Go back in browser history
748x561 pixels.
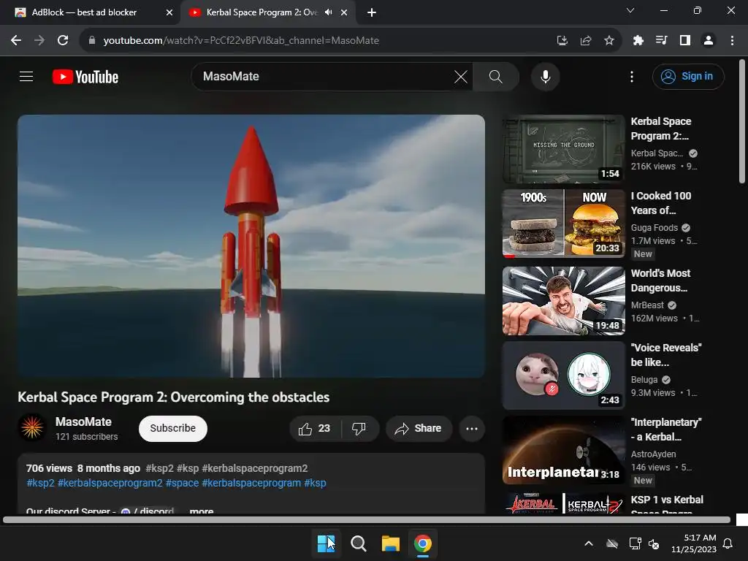[x=16, y=41]
